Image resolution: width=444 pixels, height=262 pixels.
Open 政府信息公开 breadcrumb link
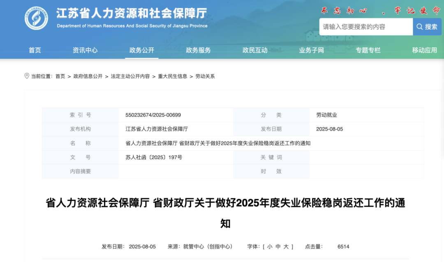[x=88, y=76]
